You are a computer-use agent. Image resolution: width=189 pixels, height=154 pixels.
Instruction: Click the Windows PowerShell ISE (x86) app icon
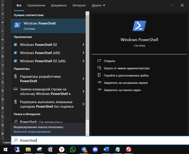click(15, 61)
